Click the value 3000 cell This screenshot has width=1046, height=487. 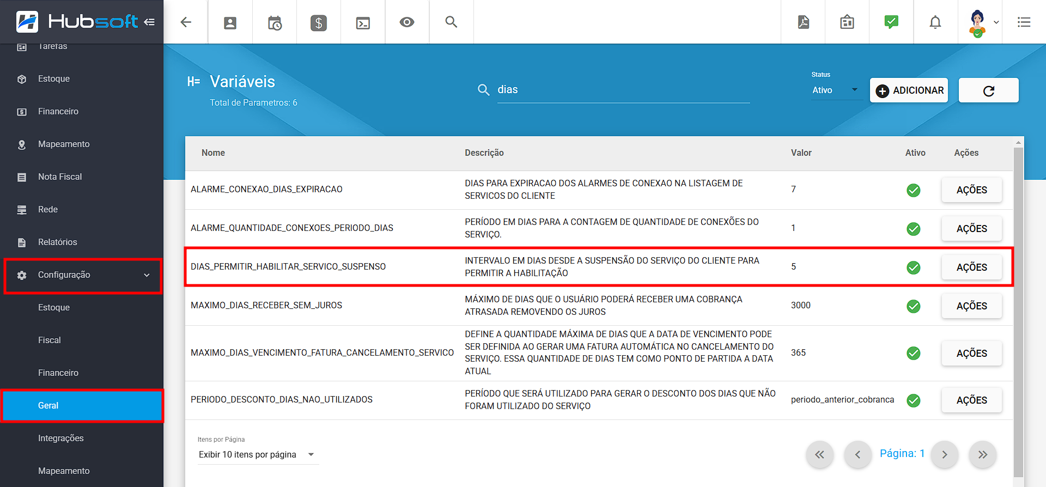(x=801, y=306)
